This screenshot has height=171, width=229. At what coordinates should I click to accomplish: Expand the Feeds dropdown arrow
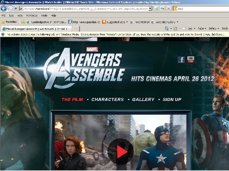(180, 28)
